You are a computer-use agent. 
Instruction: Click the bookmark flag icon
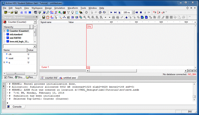coord(126,17)
